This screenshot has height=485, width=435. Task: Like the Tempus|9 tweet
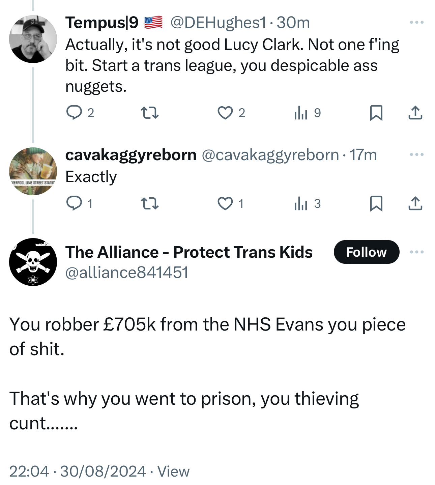coord(225,113)
